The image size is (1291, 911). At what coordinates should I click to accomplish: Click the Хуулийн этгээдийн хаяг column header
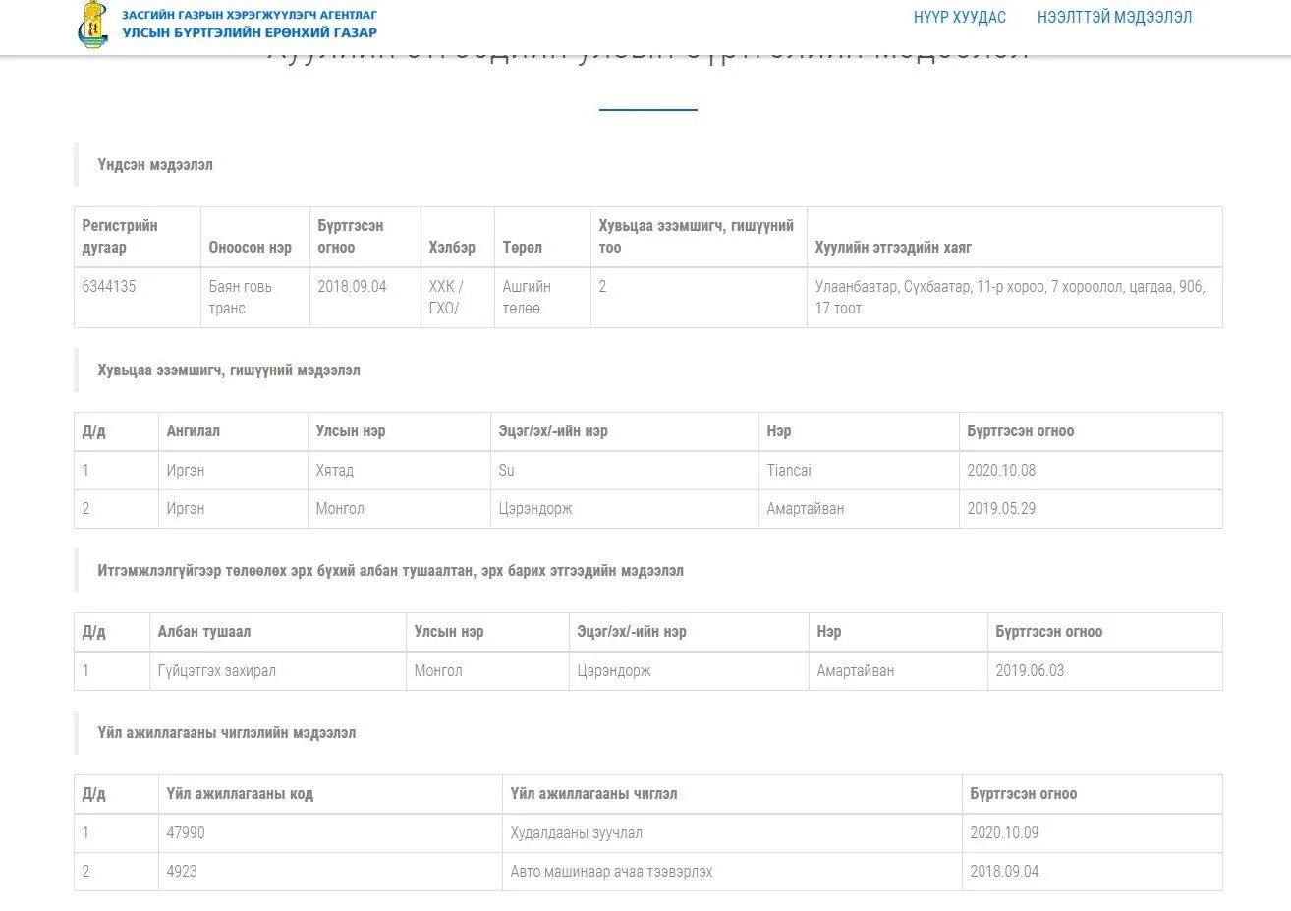(1015, 237)
